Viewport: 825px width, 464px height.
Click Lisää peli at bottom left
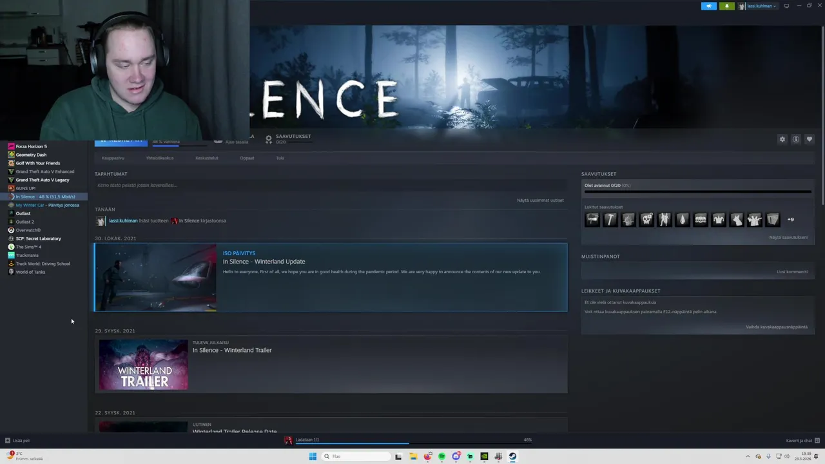tap(17, 441)
